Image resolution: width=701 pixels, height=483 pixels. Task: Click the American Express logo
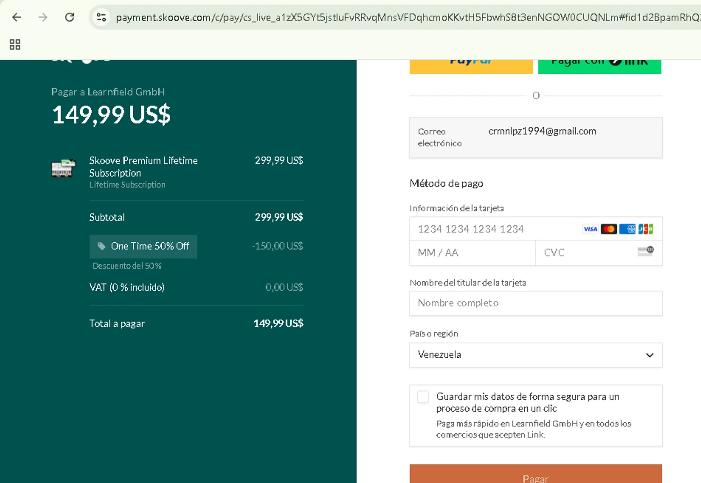[627, 229]
